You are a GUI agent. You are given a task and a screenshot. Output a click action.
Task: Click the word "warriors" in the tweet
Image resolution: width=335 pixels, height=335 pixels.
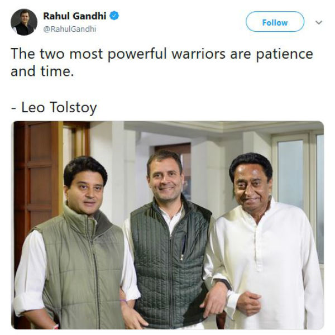pos(196,55)
